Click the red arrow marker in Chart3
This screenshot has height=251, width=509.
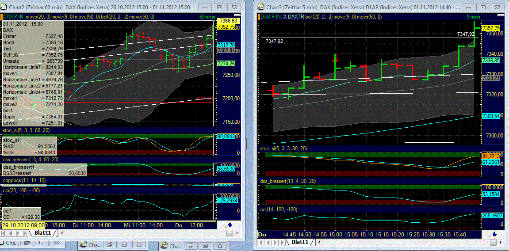335,58
